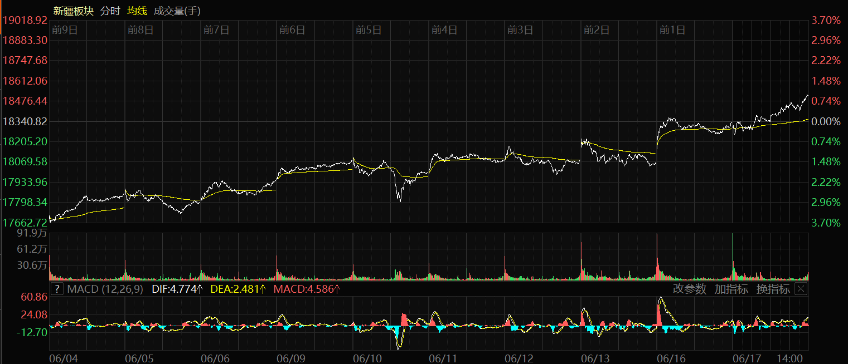Open 改参数 parameter settings

[x=689, y=289]
